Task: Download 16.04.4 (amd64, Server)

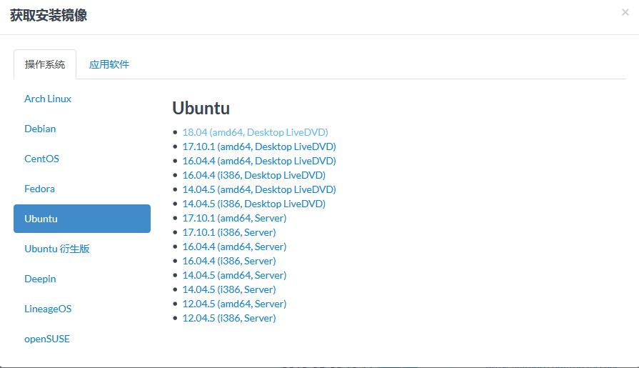Action: 234,247
